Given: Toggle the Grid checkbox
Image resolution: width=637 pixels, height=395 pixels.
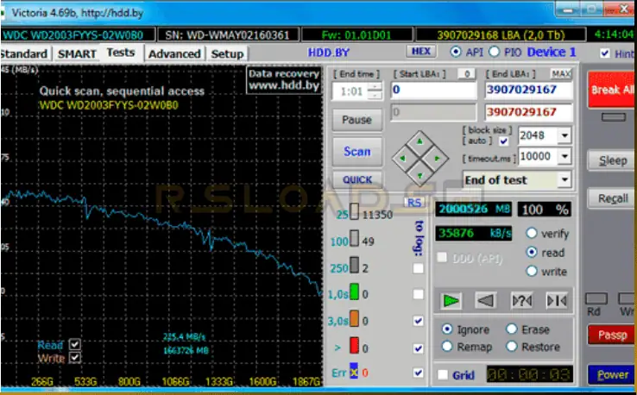Looking at the screenshot, I should pos(443,375).
